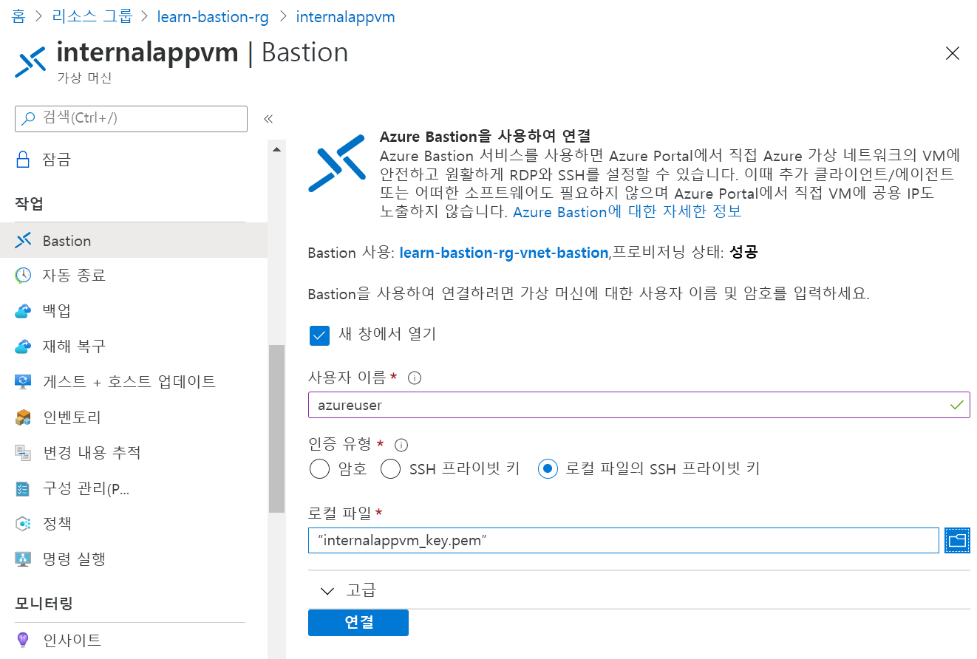The image size is (977, 659).
Task: Click the Bastion icon in the sidebar
Action: tap(23, 240)
